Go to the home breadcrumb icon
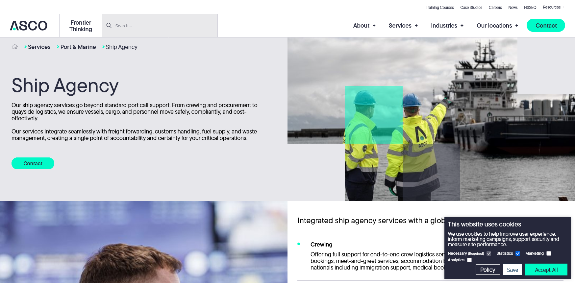The width and height of the screenshot is (575, 283). tap(15, 47)
